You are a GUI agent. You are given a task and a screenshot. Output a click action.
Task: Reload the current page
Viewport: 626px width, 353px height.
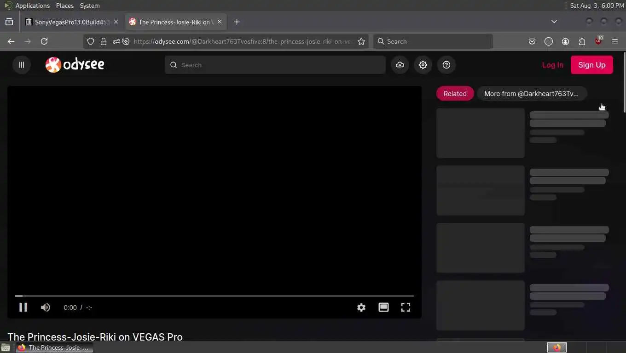(44, 41)
